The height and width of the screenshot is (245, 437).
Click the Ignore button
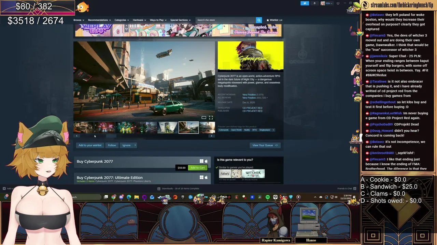[x=126, y=145]
